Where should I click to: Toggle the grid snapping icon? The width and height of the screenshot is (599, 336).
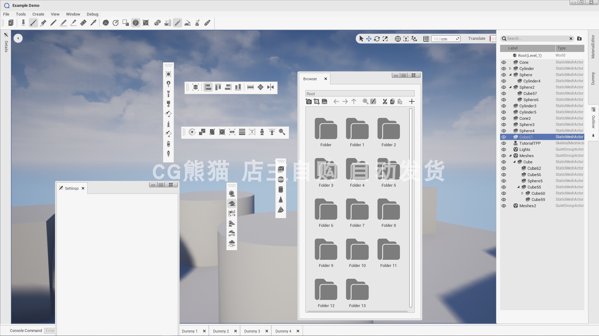(x=426, y=39)
